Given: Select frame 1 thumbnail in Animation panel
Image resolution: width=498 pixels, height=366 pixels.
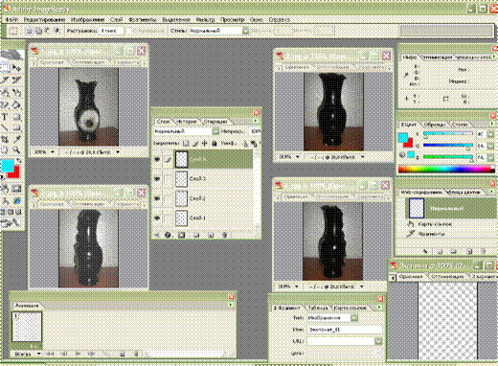Looking at the screenshot, I should [x=27, y=327].
